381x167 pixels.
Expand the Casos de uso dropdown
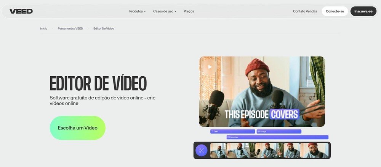(x=165, y=11)
